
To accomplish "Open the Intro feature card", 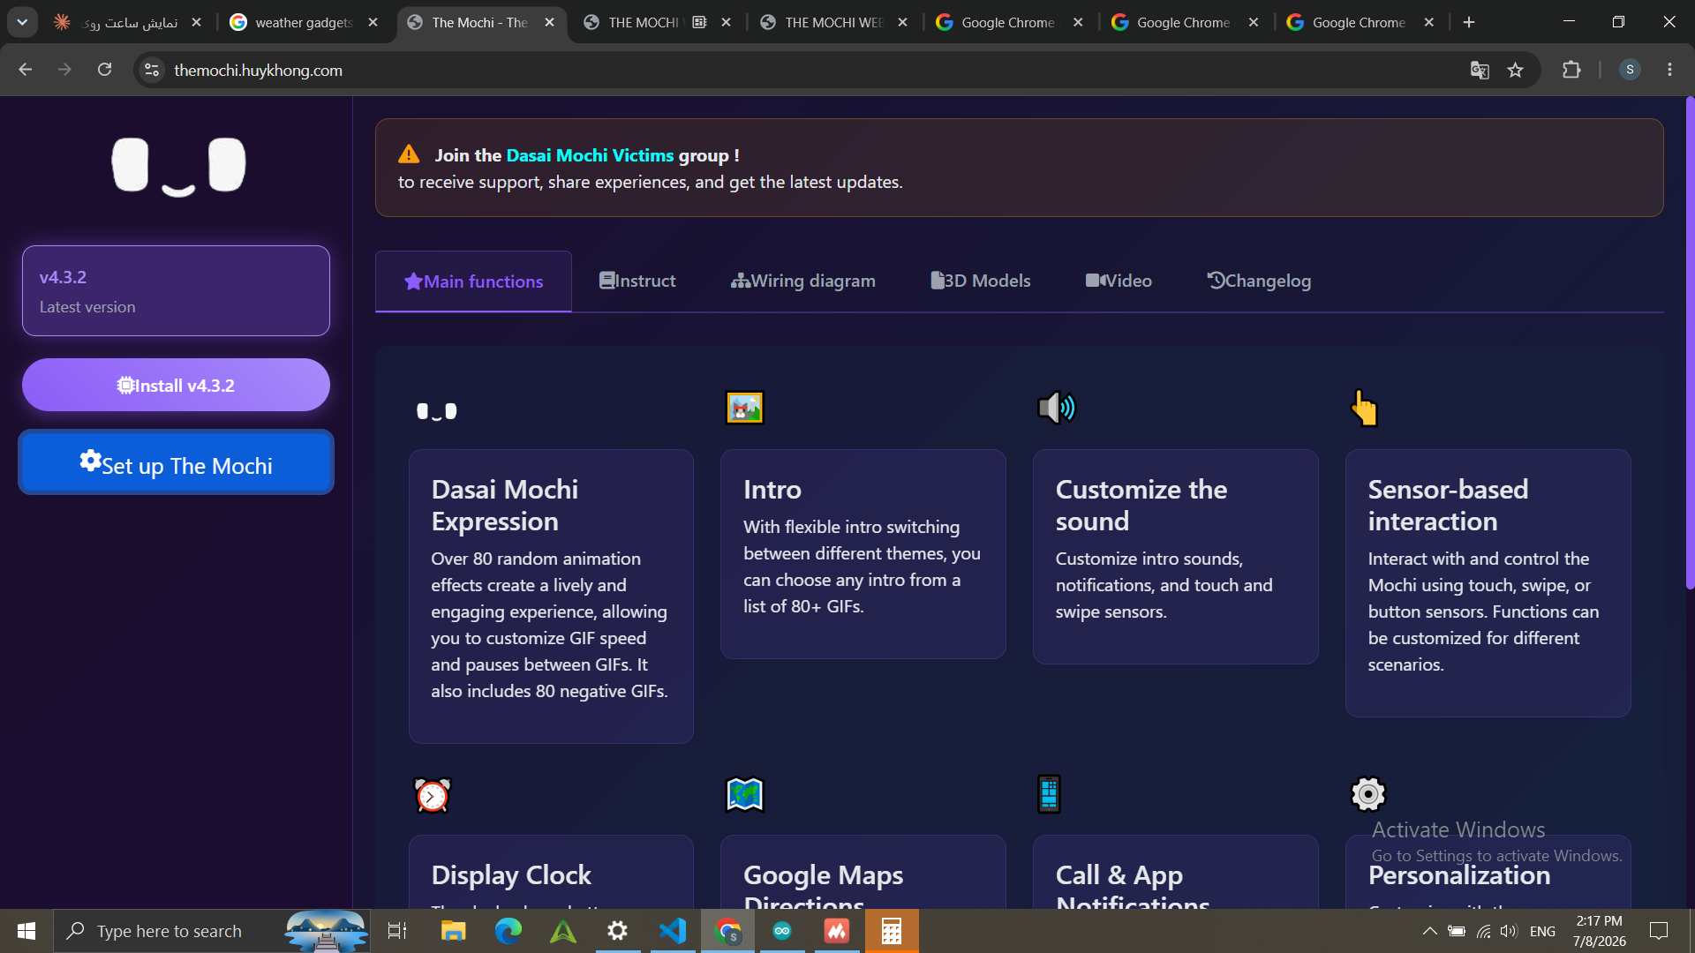I will pos(863,554).
